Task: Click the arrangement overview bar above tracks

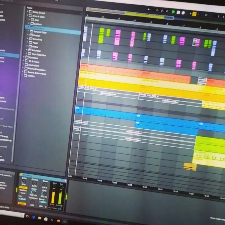Action: [130, 13]
